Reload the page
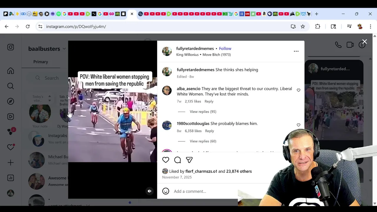 coord(28,26)
